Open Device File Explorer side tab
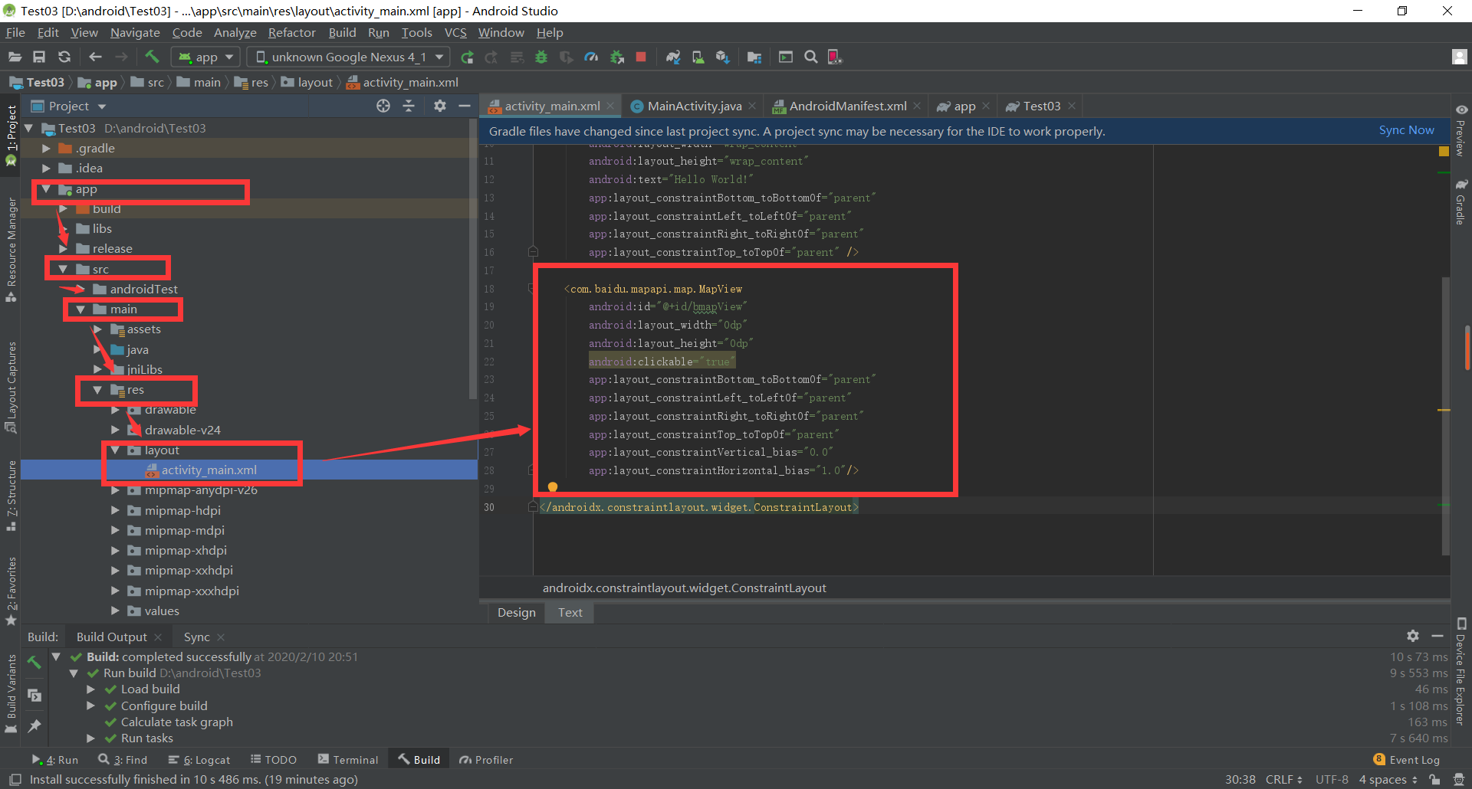This screenshot has height=789, width=1472. click(1461, 671)
